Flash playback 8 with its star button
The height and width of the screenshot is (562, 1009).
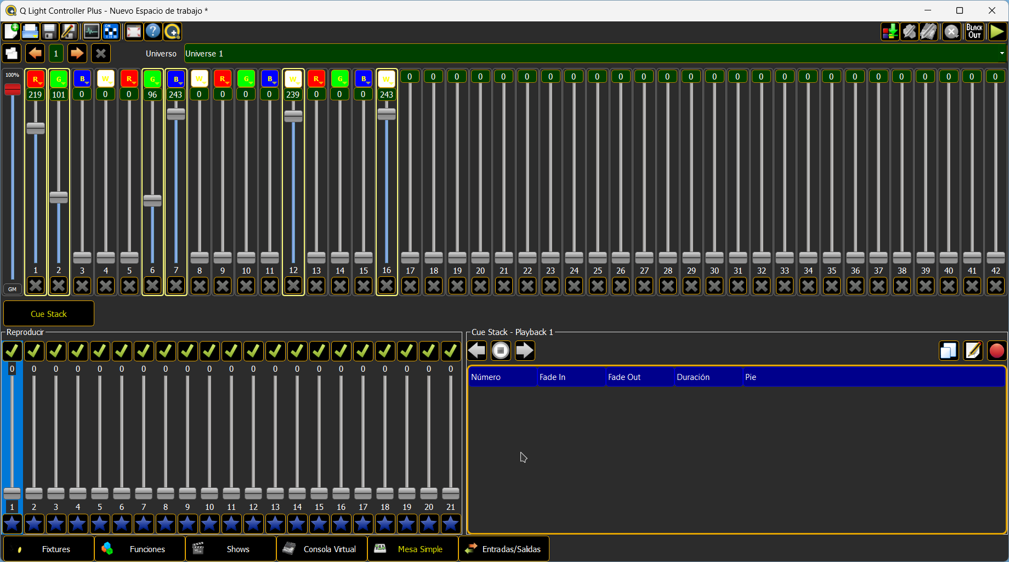click(166, 524)
